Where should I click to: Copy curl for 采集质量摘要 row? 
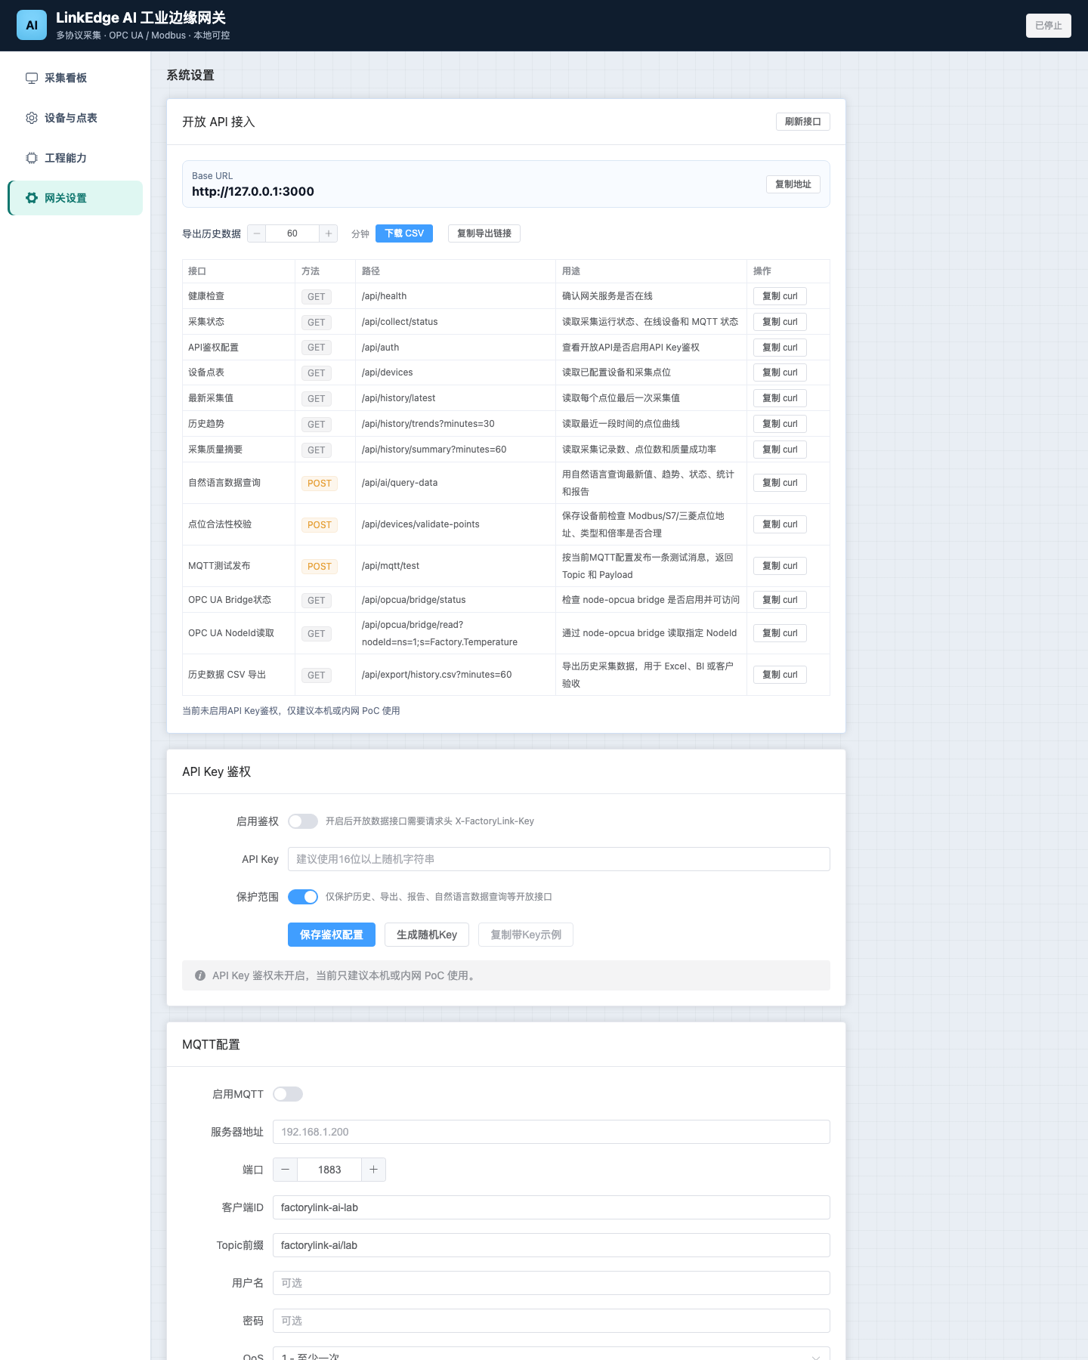coord(780,450)
